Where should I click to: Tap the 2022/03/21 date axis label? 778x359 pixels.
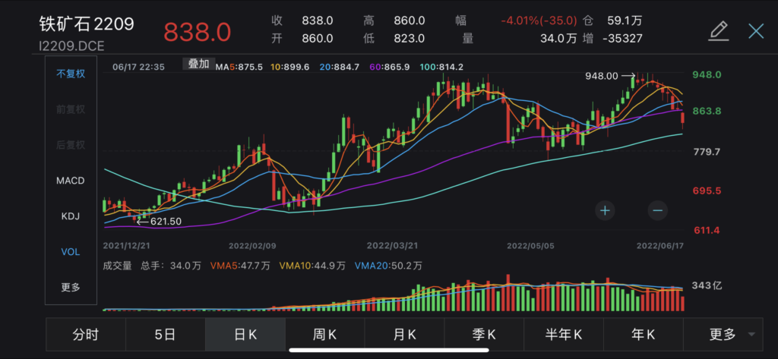pyautogui.click(x=393, y=245)
